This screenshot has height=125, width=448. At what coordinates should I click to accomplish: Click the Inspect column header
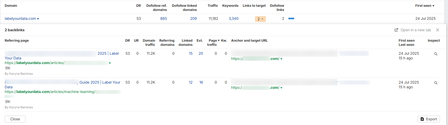[x=434, y=40]
